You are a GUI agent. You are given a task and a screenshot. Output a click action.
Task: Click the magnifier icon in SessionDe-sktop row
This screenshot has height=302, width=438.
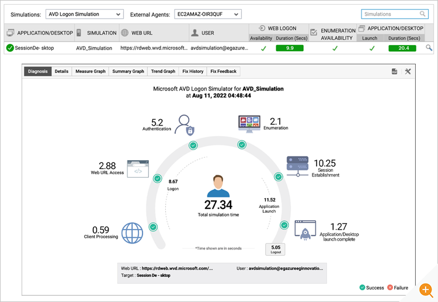tap(429, 48)
